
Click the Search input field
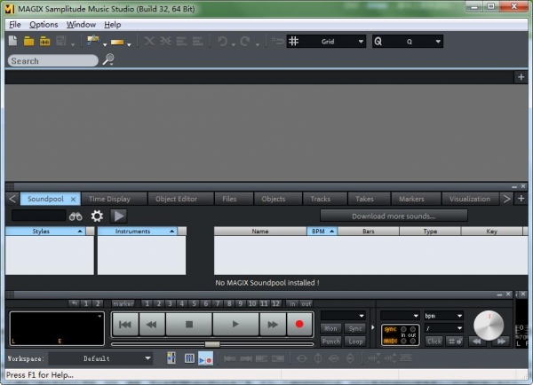pyautogui.click(x=53, y=61)
